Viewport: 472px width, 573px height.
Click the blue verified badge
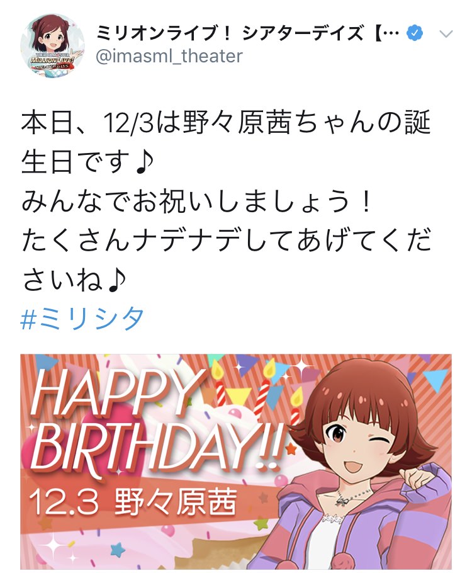tap(415, 33)
